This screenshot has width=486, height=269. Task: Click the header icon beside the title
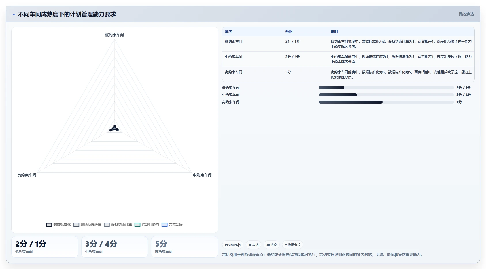coord(14,14)
